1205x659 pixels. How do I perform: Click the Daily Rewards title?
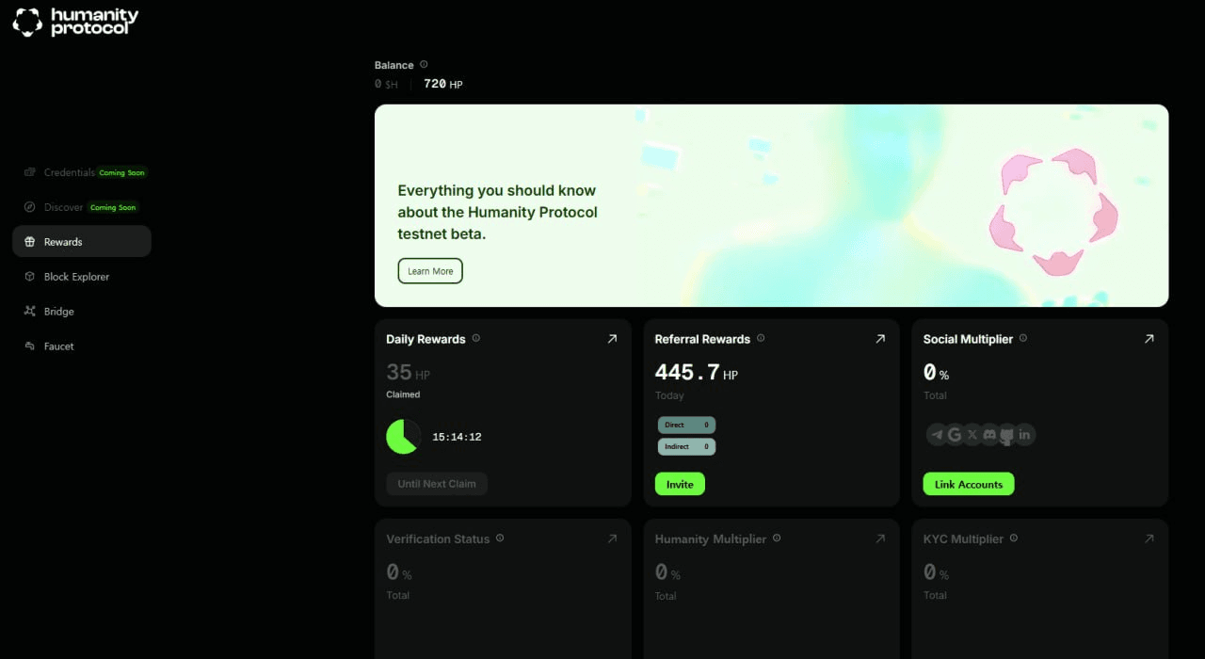[426, 339]
